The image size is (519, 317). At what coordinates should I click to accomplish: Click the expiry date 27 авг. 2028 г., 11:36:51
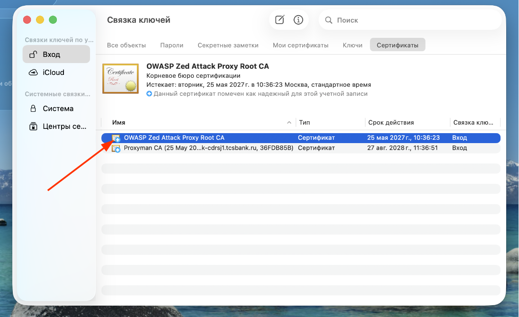click(x=403, y=148)
